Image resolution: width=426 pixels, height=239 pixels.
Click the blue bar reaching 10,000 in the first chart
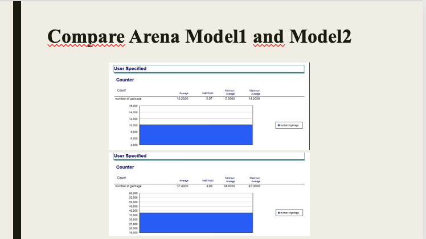tap(196, 135)
